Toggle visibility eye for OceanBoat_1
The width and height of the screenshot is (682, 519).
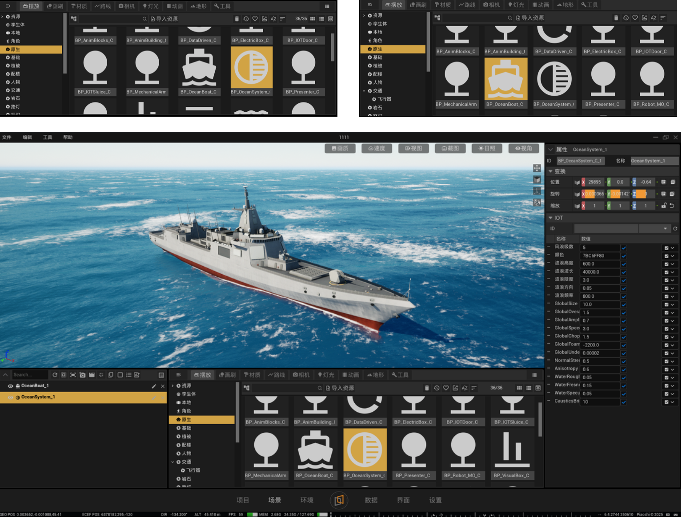[x=10, y=386]
